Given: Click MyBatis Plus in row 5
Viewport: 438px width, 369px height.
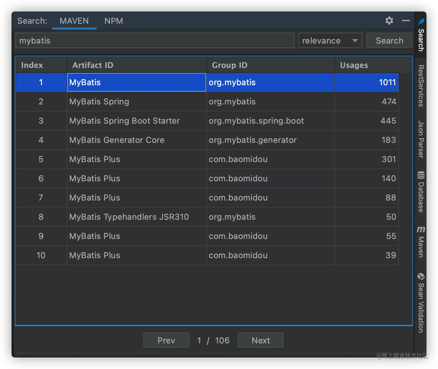Looking at the screenshot, I should [x=137, y=159].
